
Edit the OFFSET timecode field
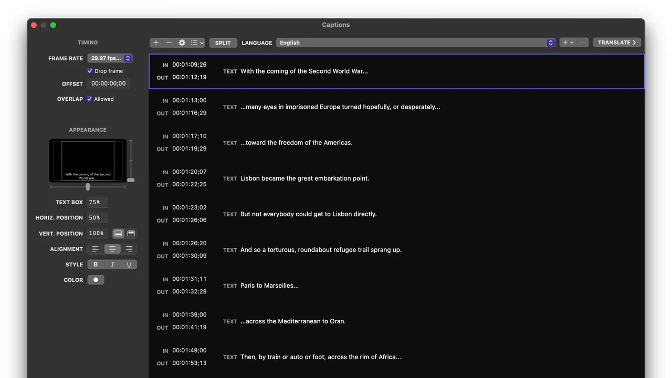click(109, 83)
